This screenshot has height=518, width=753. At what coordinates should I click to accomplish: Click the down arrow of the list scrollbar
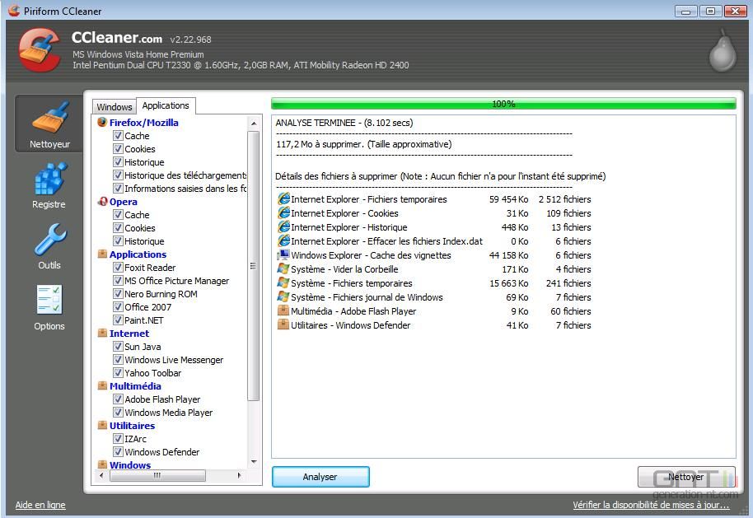(x=255, y=463)
